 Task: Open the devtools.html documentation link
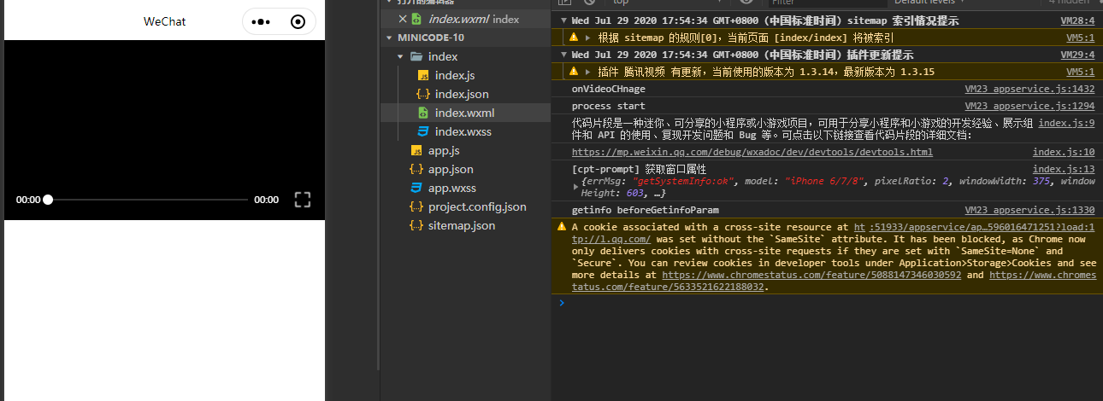coord(752,152)
